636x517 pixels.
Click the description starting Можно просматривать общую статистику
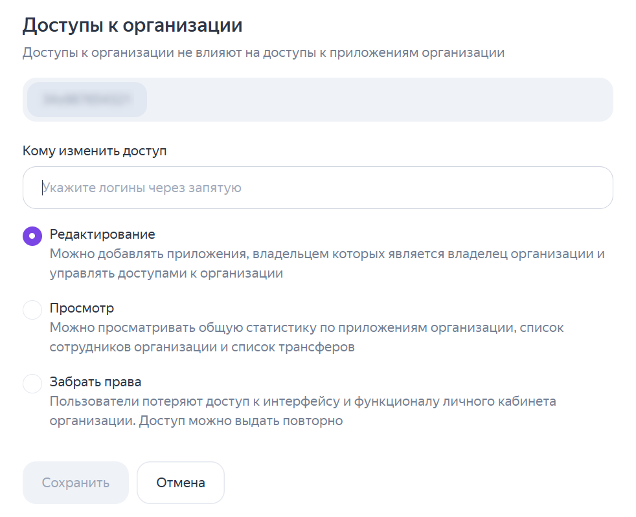coord(306,327)
